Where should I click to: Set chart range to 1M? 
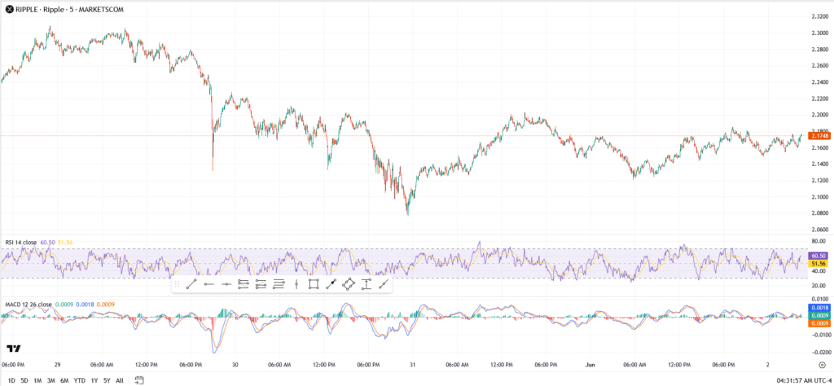(x=37, y=379)
